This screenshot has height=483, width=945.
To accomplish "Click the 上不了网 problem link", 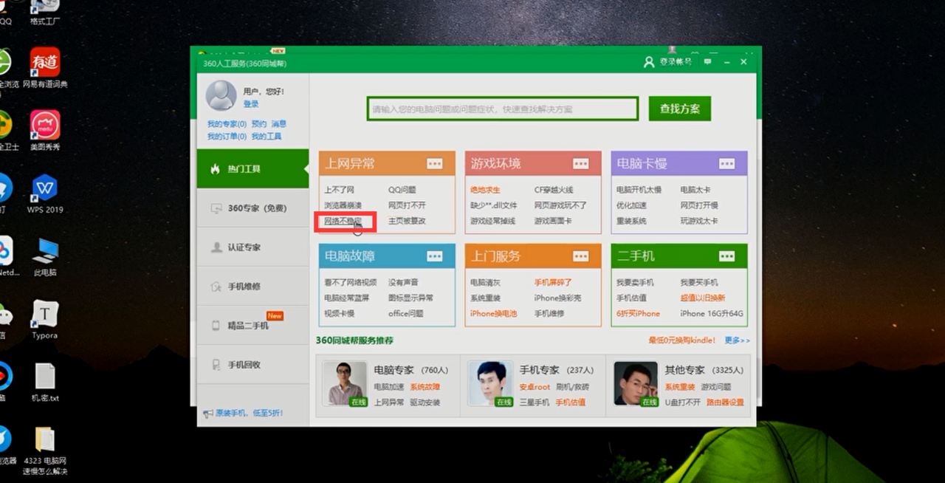I will (340, 190).
